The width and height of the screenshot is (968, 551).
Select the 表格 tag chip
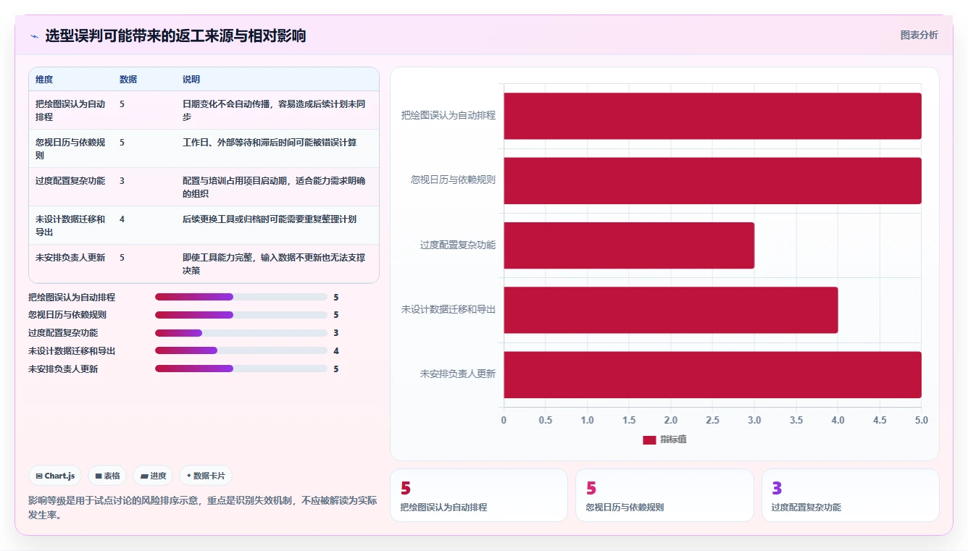107,476
